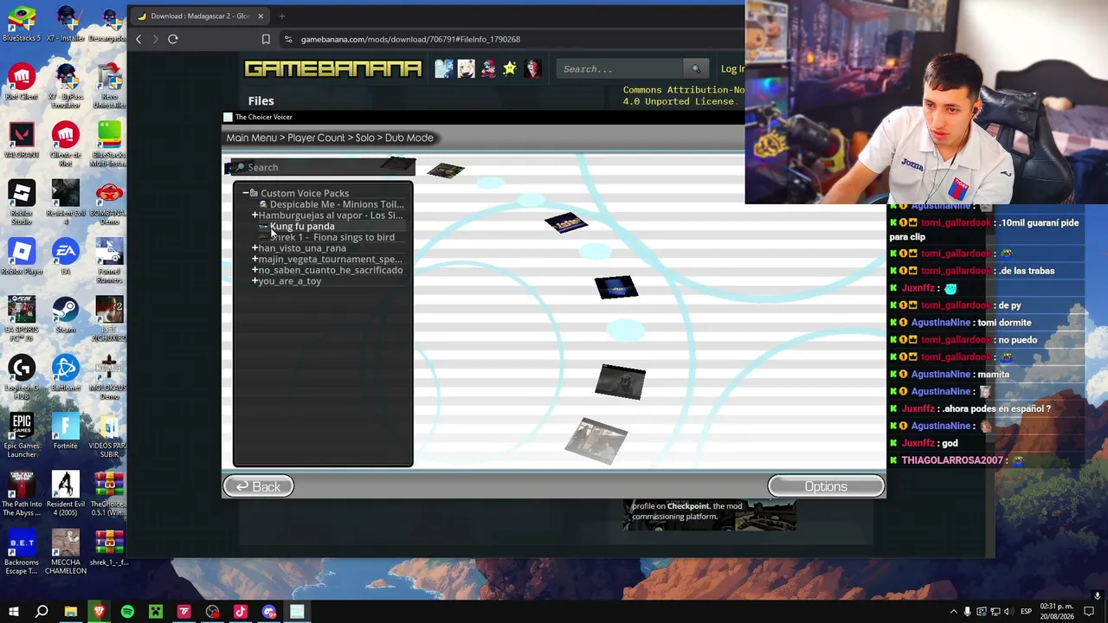The width and height of the screenshot is (1108, 623).
Task: Open The Path Into The Abyss desktop icon
Action: pos(22,491)
